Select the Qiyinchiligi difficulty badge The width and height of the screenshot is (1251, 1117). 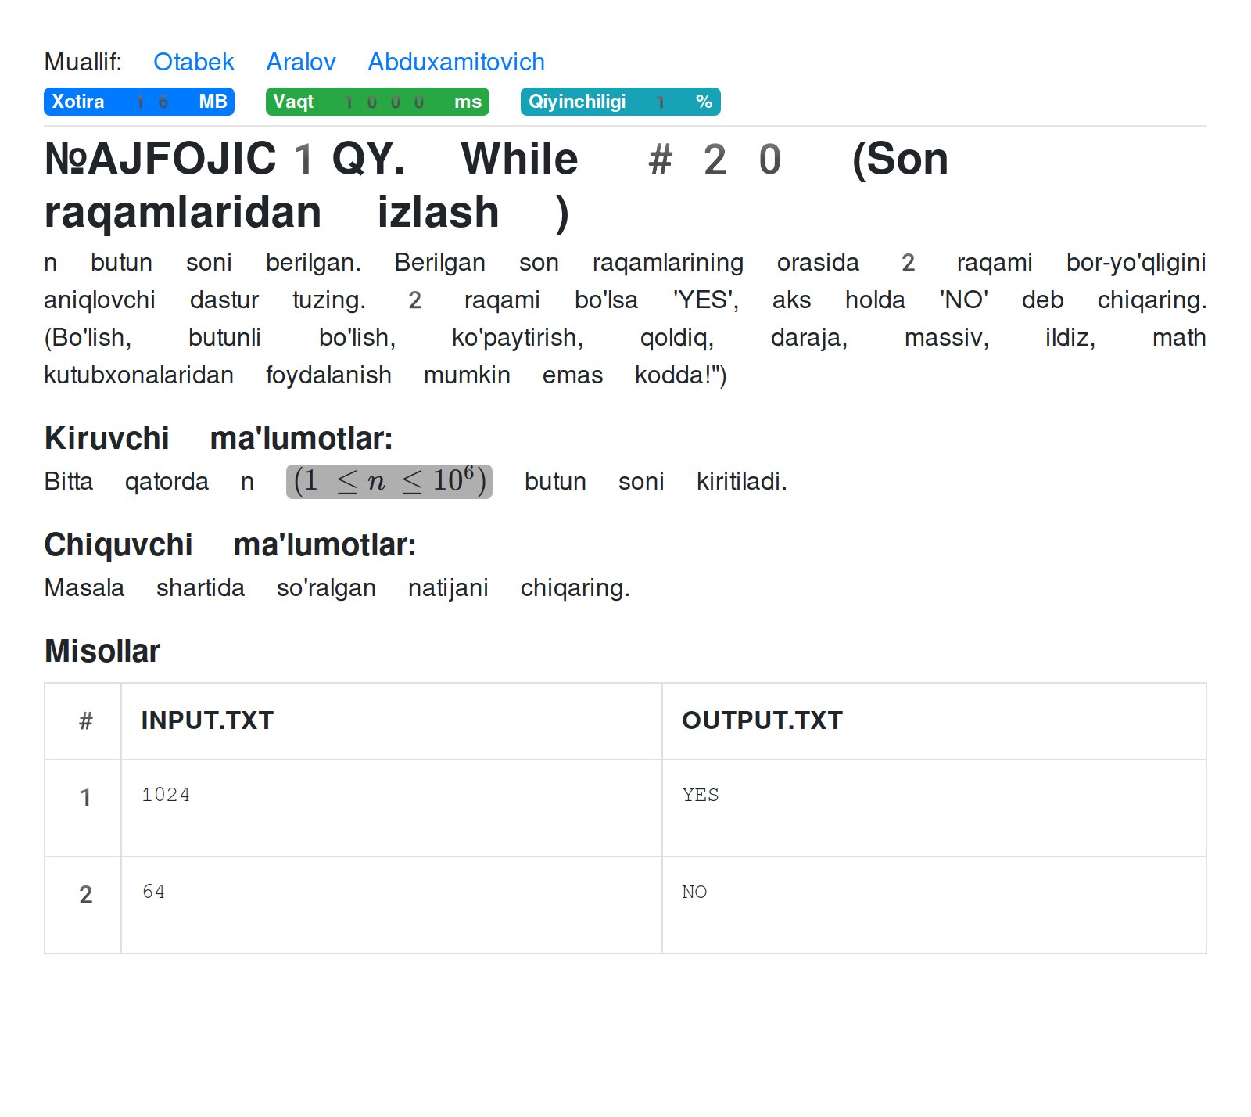tap(619, 102)
